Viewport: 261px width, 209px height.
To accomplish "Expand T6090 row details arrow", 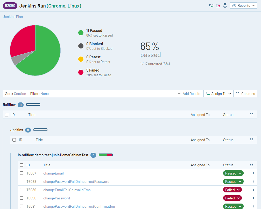I will click(x=253, y=198).
